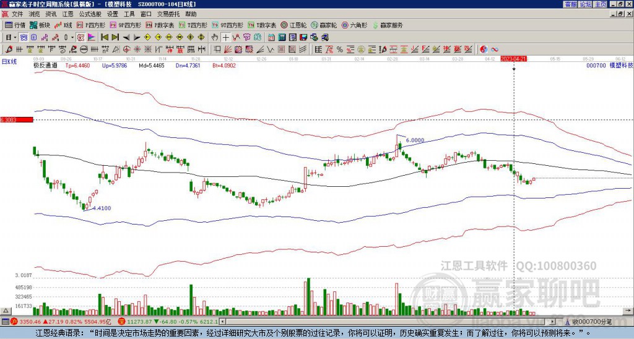Image resolution: width=634 pixels, height=339 pixels.
Task: Open the 主页 homepage link
Action: [x=599, y=4]
